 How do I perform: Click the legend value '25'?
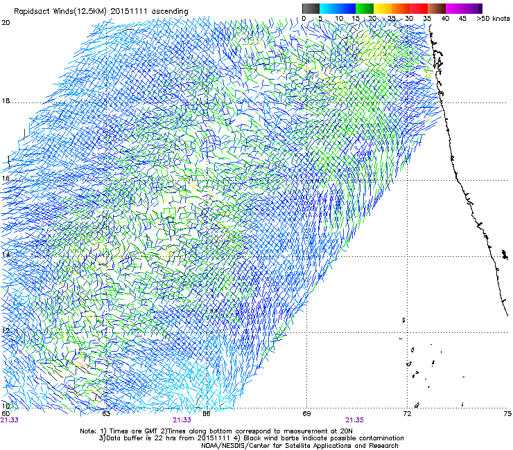click(392, 19)
